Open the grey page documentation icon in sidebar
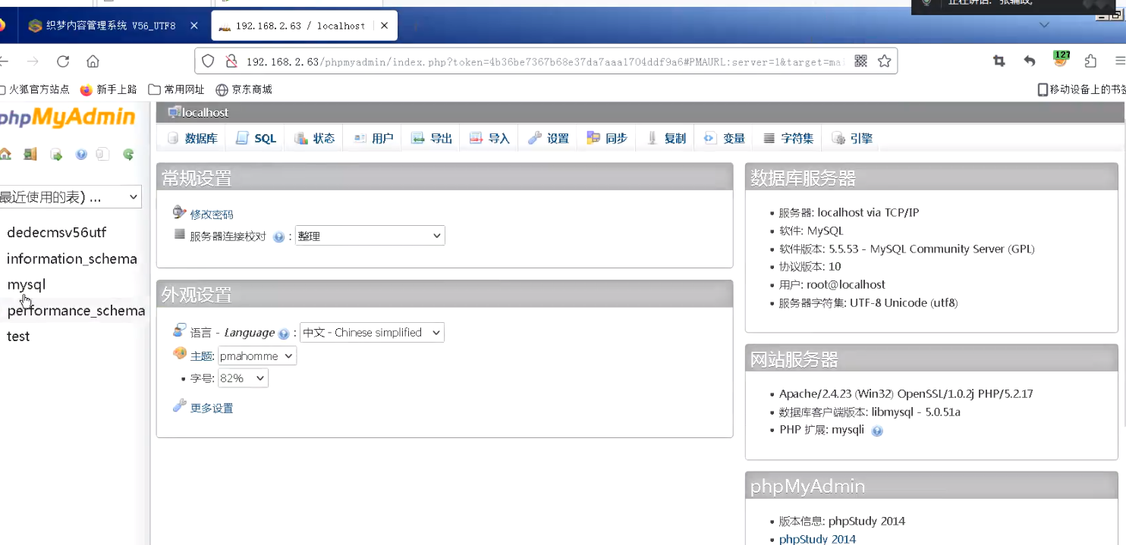 tap(102, 155)
